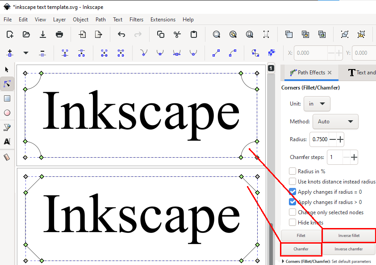Select the Rectangle tool

[x=7, y=98]
